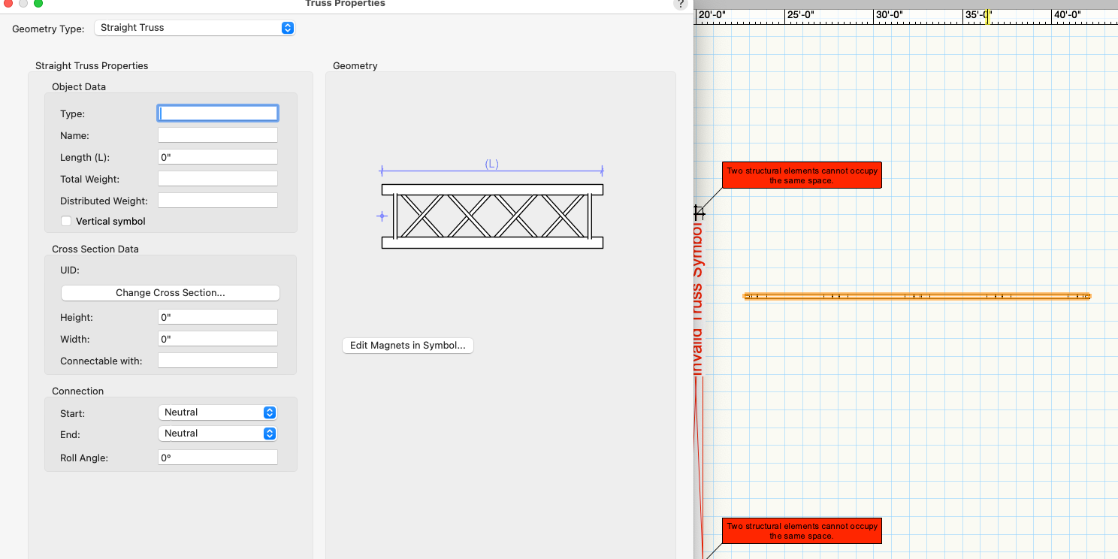The image size is (1118, 559).
Task: Click the Height field in Cross Section Data
Action: pyautogui.click(x=217, y=317)
